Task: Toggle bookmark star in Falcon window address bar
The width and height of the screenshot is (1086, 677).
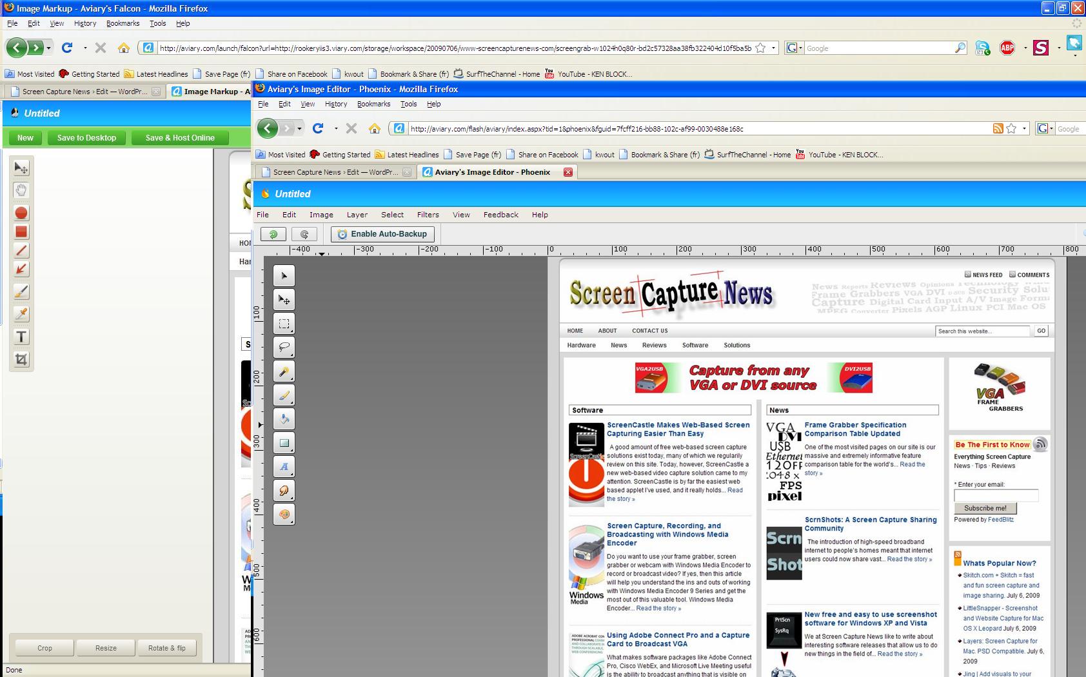Action: pos(760,48)
